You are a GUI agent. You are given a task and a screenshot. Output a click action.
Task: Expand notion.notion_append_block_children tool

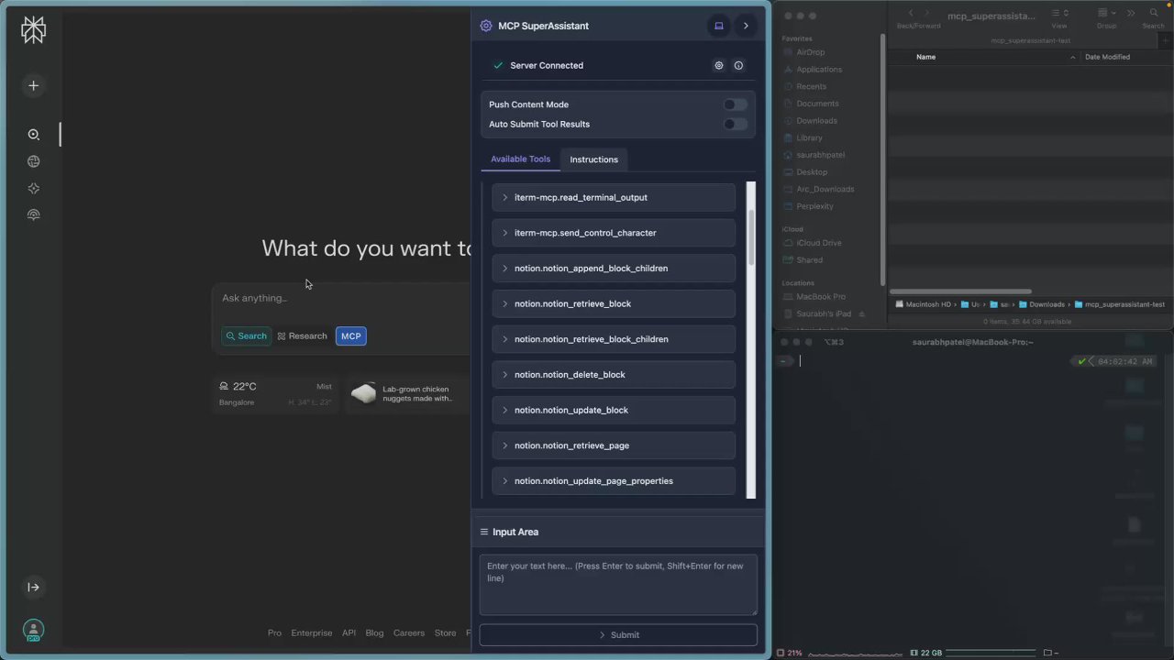(x=614, y=269)
